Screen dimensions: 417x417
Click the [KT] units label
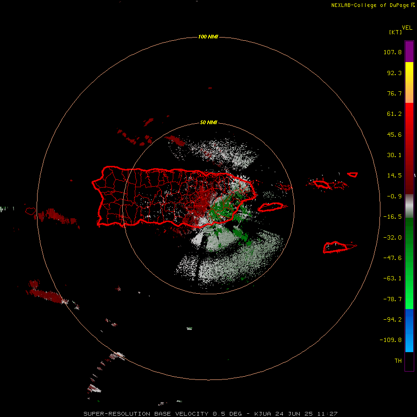pyautogui.click(x=395, y=32)
